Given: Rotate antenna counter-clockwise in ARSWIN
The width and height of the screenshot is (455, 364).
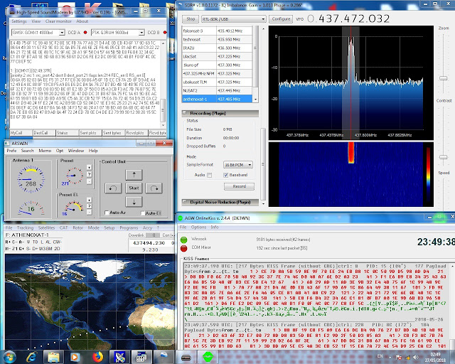Looking at the screenshot, I should 113,188.
